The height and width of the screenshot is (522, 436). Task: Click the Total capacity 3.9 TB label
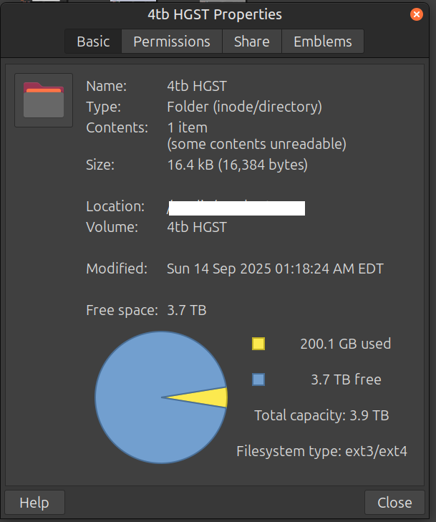[x=322, y=415]
